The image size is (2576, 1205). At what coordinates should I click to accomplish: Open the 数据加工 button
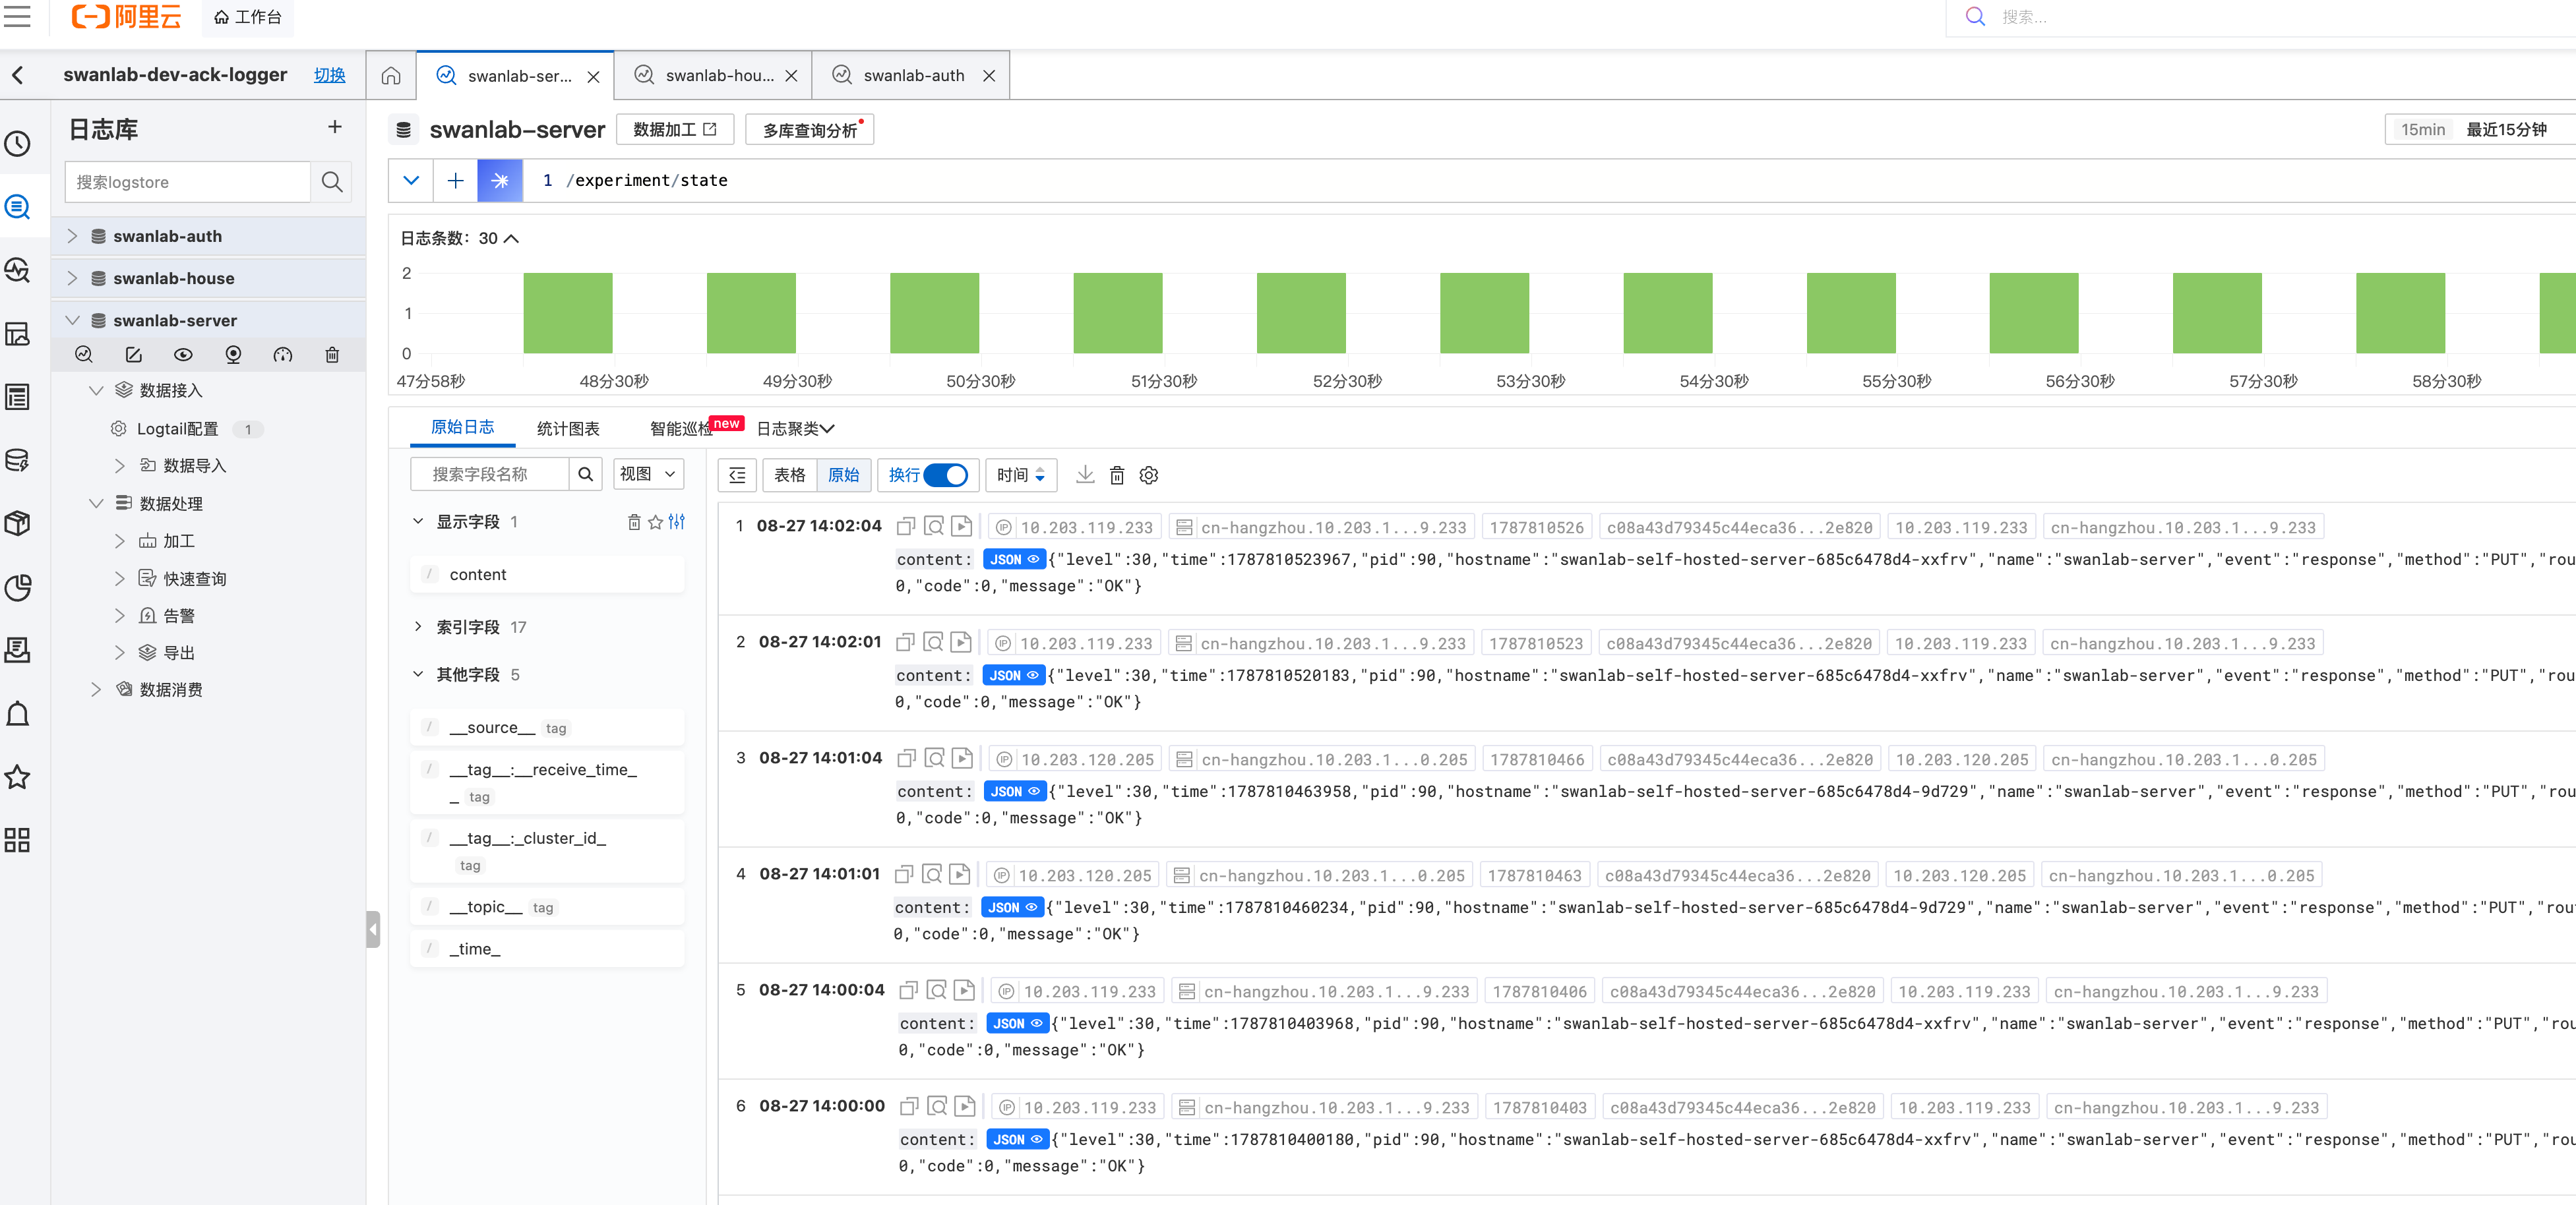pyautogui.click(x=675, y=130)
